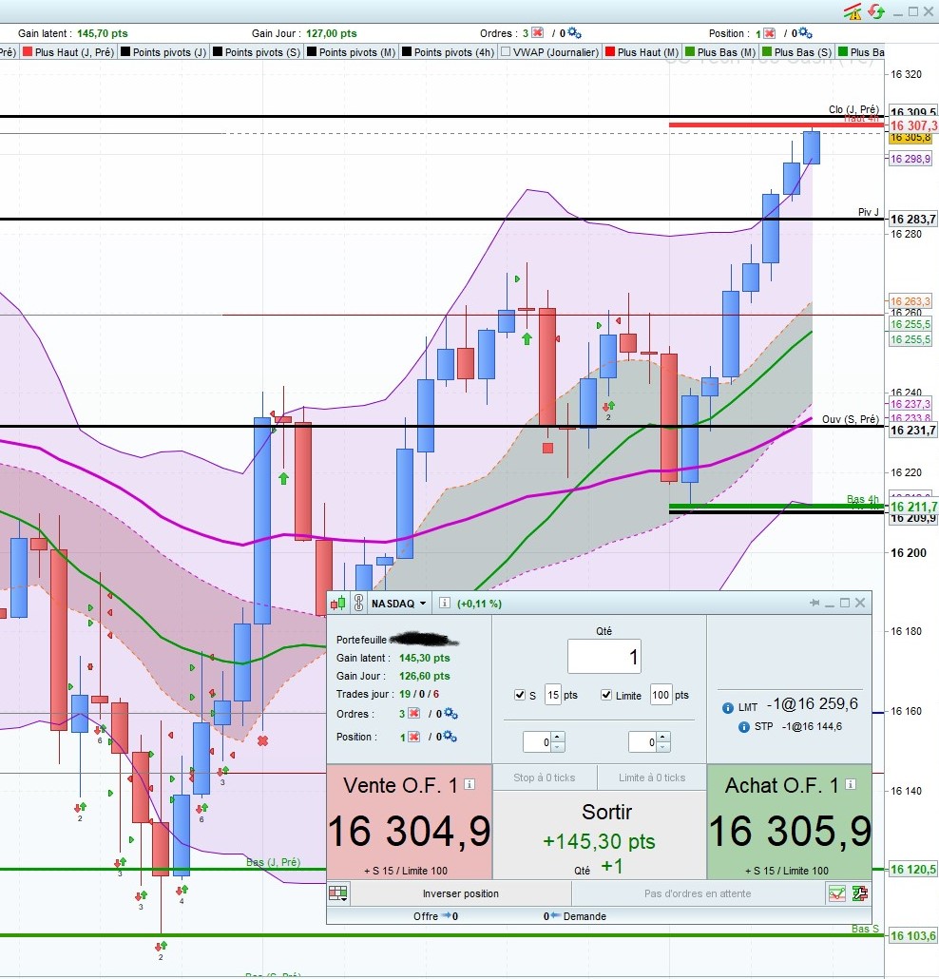
Task: Close position with the red X in the top bar
Action: pyautogui.click(x=769, y=33)
